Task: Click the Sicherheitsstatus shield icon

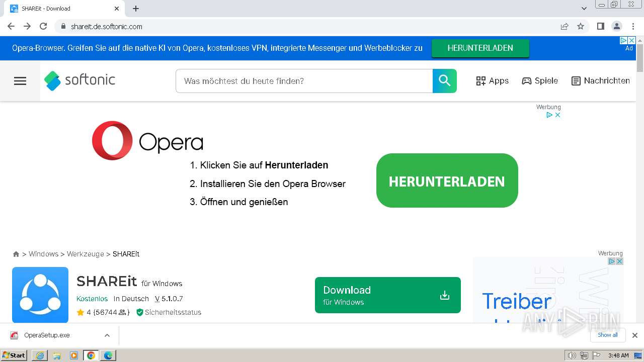Action: [140, 312]
